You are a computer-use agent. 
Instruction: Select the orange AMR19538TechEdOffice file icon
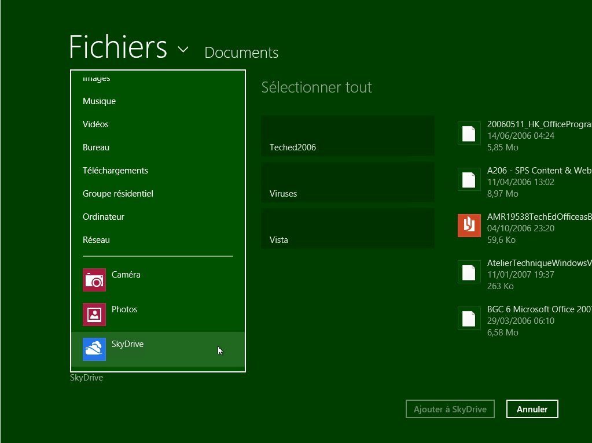(469, 226)
